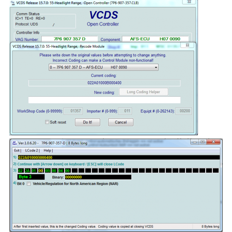The image size is (232, 232).
Task: Click the Byte 3 indicator label
Action: click(x=31, y=177)
